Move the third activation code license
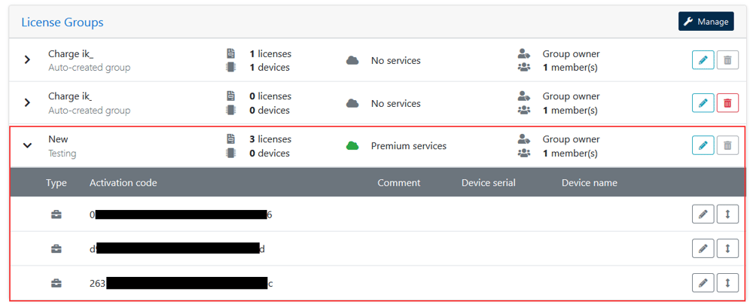 point(727,283)
